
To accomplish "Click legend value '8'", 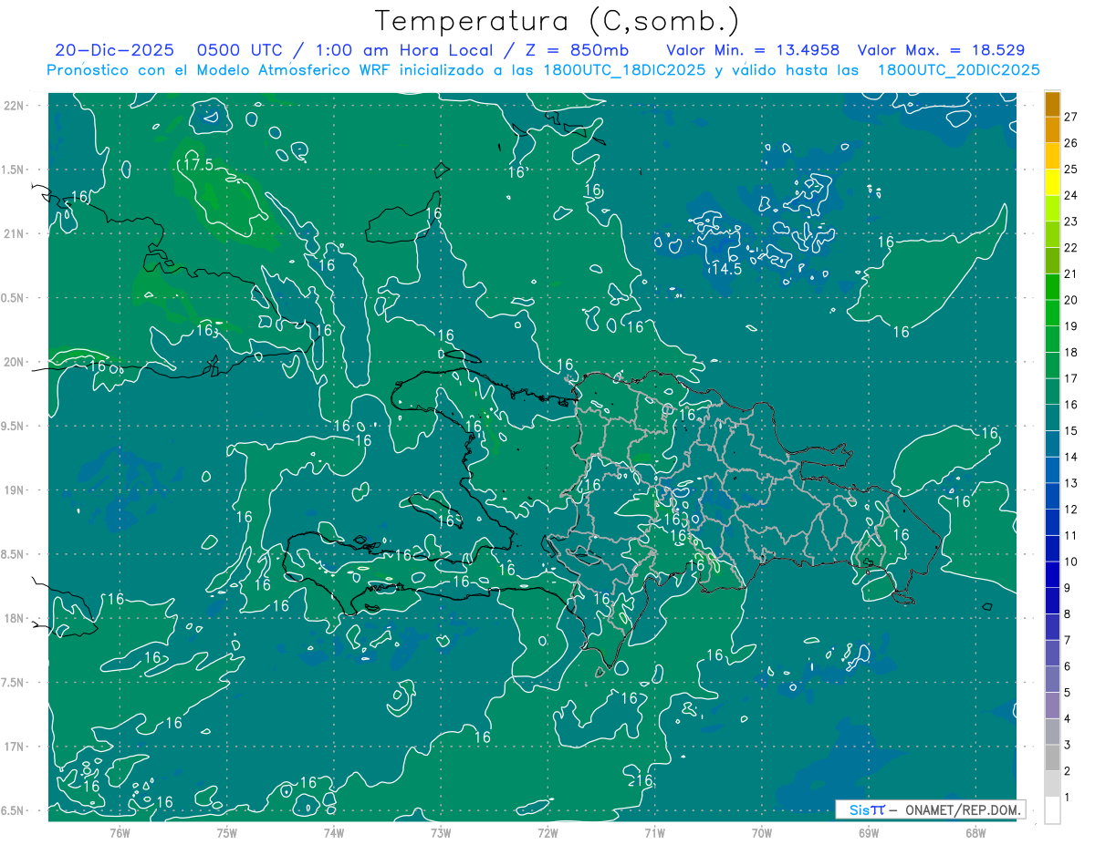I will click(1067, 614).
